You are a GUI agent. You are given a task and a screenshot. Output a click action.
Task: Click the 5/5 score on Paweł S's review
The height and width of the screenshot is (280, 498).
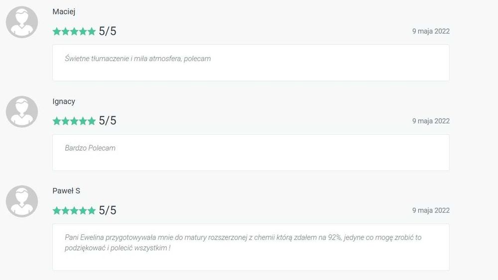[x=108, y=210]
